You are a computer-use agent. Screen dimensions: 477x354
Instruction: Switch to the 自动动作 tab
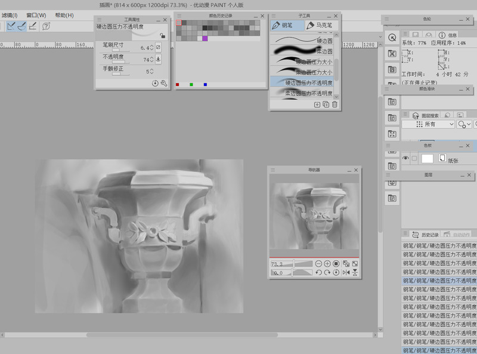pos(457,235)
